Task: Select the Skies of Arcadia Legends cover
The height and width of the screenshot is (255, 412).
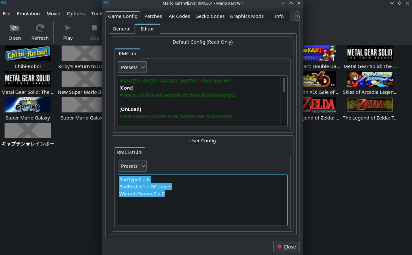Action: pyautogui.click(x=370, y=79)
